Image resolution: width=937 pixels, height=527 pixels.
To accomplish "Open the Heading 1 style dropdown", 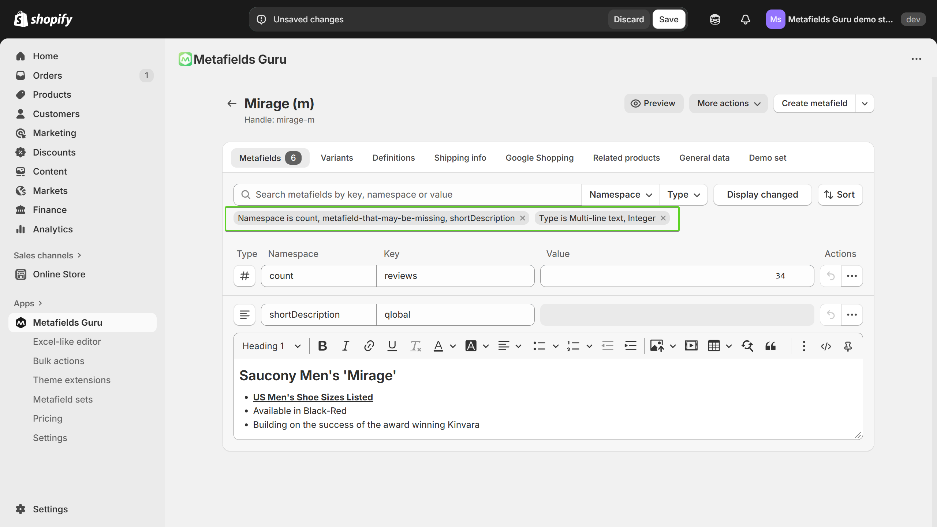I will 271,346.
